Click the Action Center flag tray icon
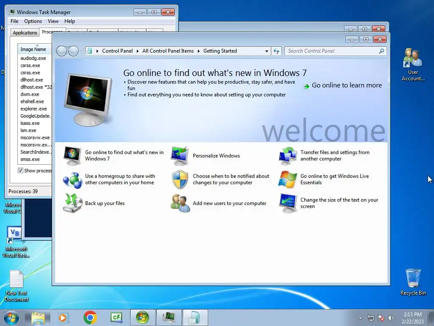Image resolution: width=434 pixels, height=326 pixels. coord(381,318)
